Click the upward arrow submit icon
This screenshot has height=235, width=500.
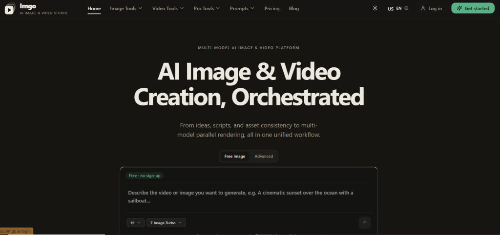coord(365,223)
